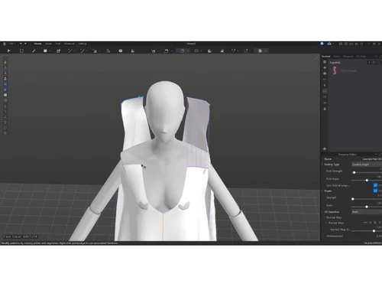Click the Normal Map Strength slider handle
Viewport: 382px width, 287px height.
click(374, 231)
